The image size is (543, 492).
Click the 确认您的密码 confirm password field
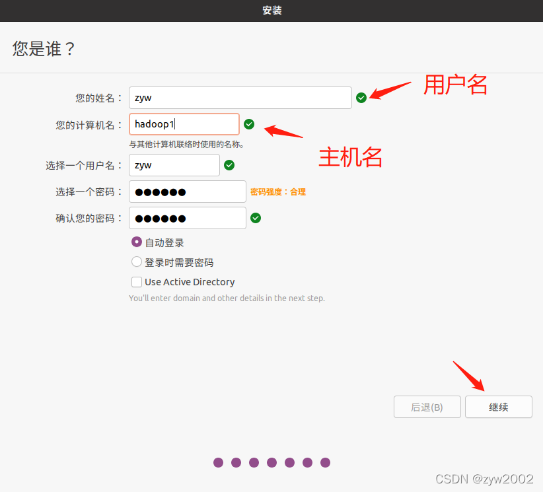[188, 218]
